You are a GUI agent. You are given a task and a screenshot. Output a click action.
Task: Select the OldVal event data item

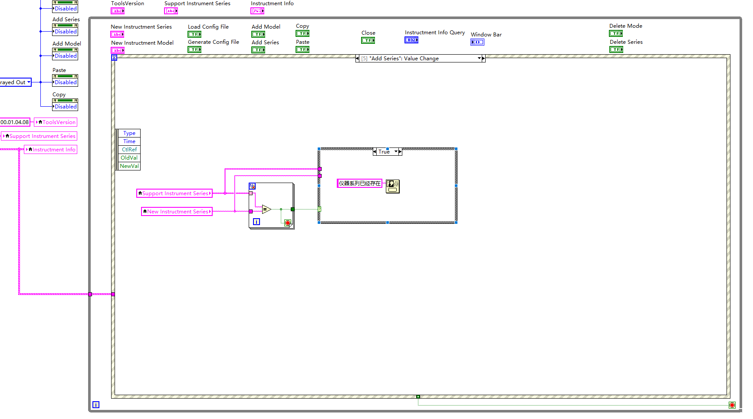click(x=129, y=158)
